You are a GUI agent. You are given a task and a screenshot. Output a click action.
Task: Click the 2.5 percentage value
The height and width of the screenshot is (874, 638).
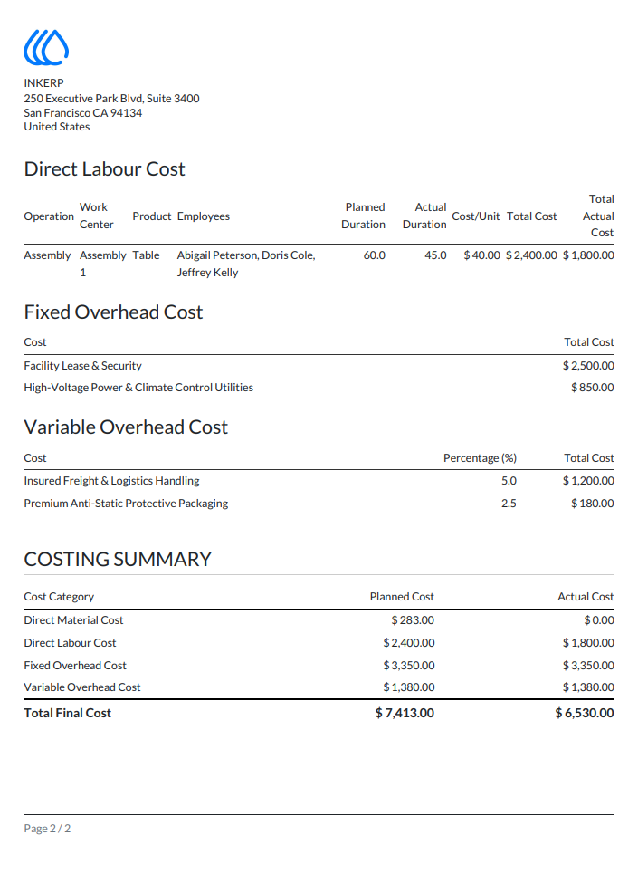click(x=509, y=504)
